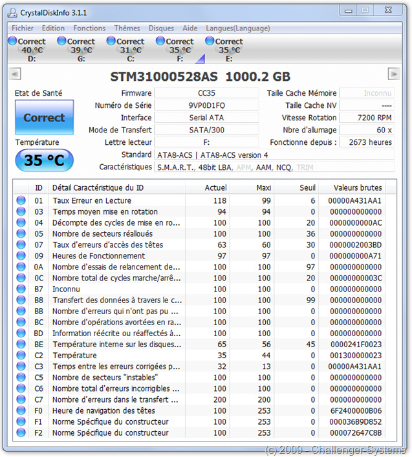Open the Fonctions menu

pos(89,28)
